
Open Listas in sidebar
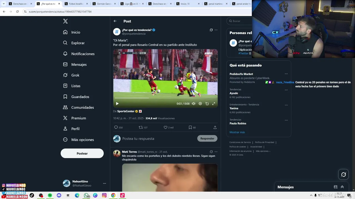coord(72,86)
